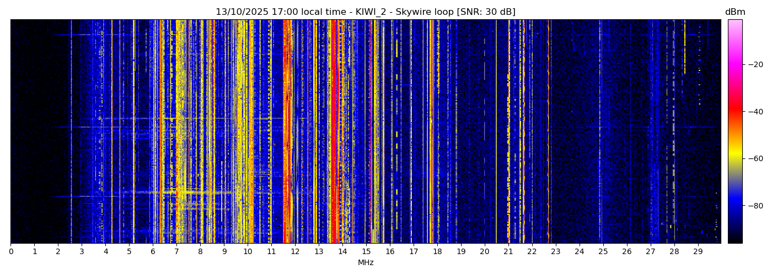Click the plot title text at top
This screenshot has height=275, width=772.
click(365, 12)
